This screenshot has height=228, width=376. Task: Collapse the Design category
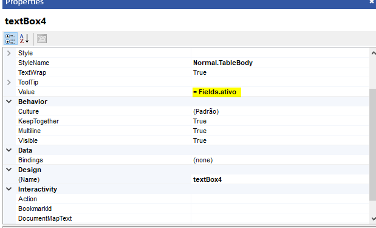pos(9,170)
